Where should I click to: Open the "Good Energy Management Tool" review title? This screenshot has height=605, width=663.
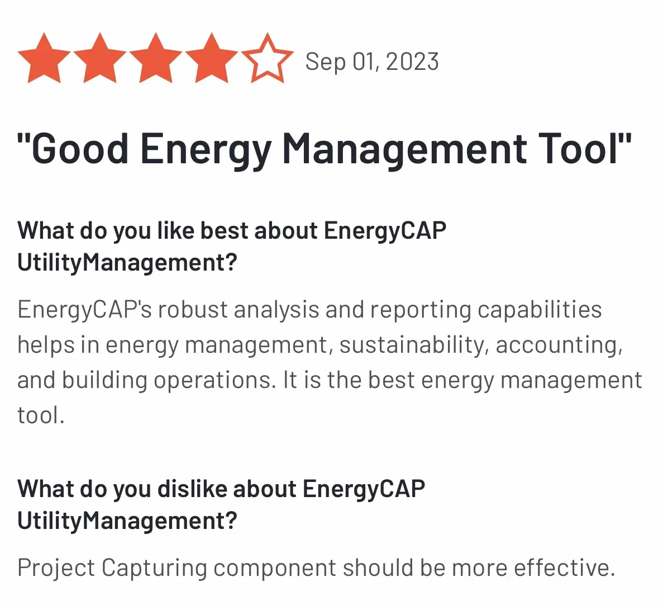click(x=324, y=148)
